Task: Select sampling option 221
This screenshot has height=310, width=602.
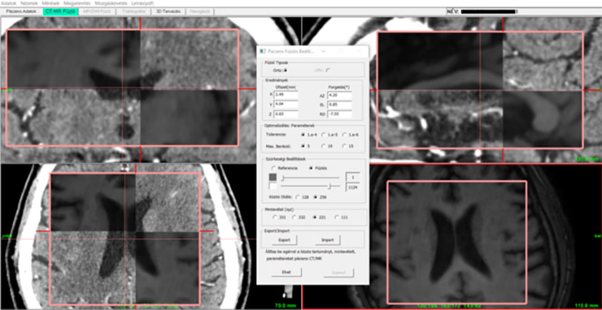Action: click(x=316, y=217)
